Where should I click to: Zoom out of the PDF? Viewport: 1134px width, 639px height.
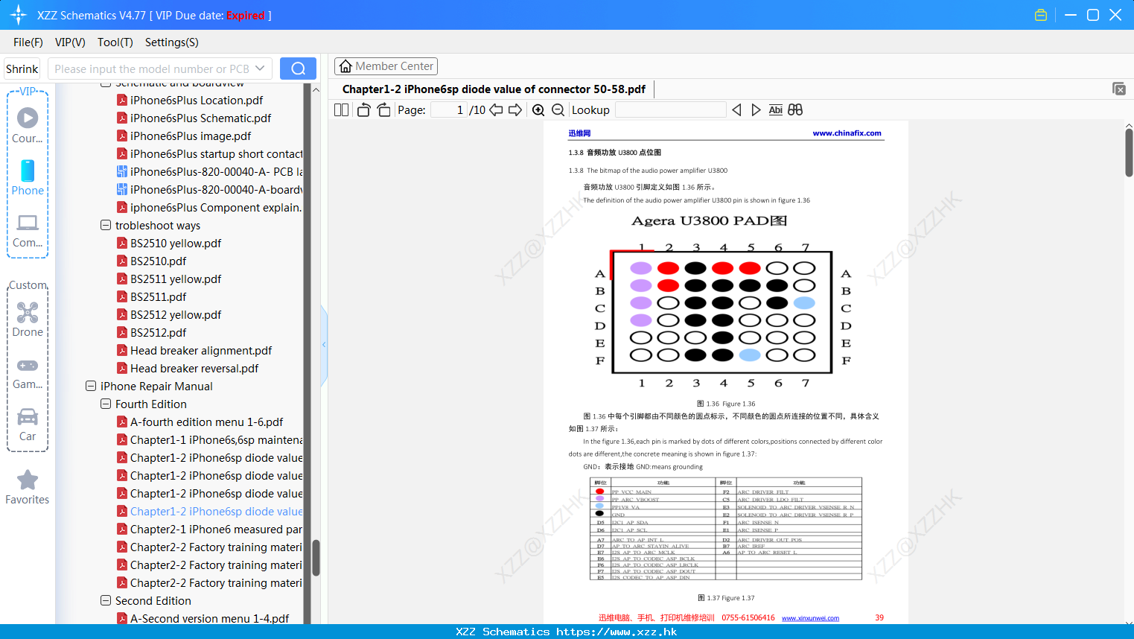tap(558, 110)
